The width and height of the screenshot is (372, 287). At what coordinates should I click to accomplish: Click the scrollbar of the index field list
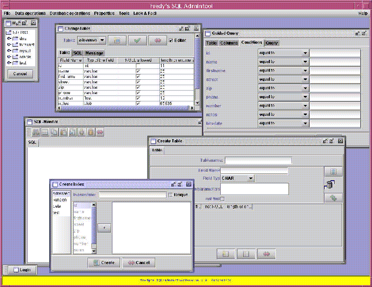[94, 228]
